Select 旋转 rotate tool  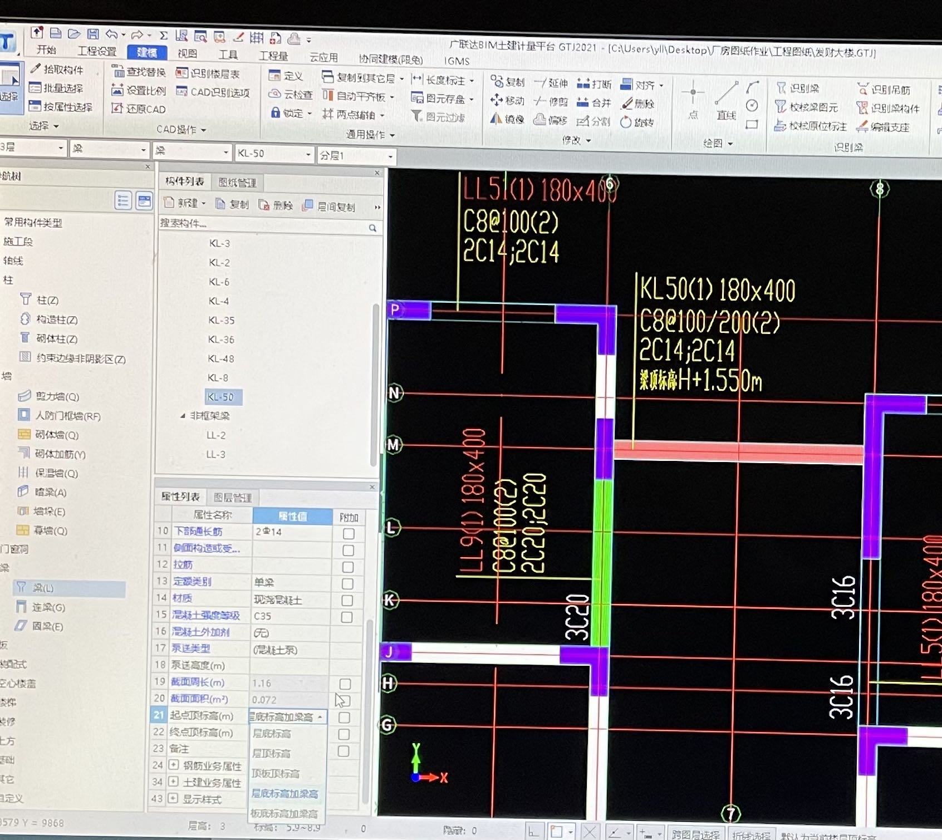(637, 122)
